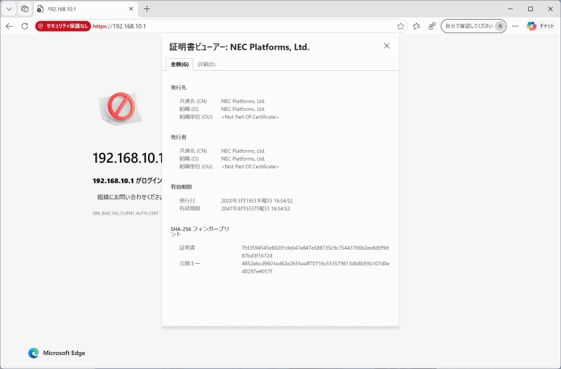
Task: Open the Favorites list icon
Action: click(x=417, y=26)
